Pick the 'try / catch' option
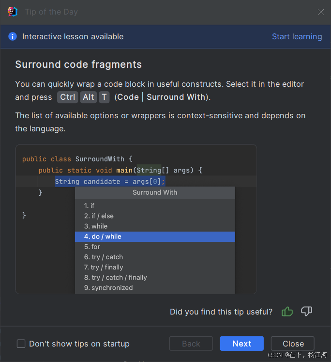Screen dimensions: 331x362 155,257
